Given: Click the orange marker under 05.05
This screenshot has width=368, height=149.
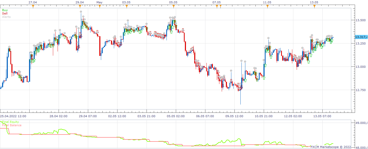Looking at the screenshot, I should point(173,6).
